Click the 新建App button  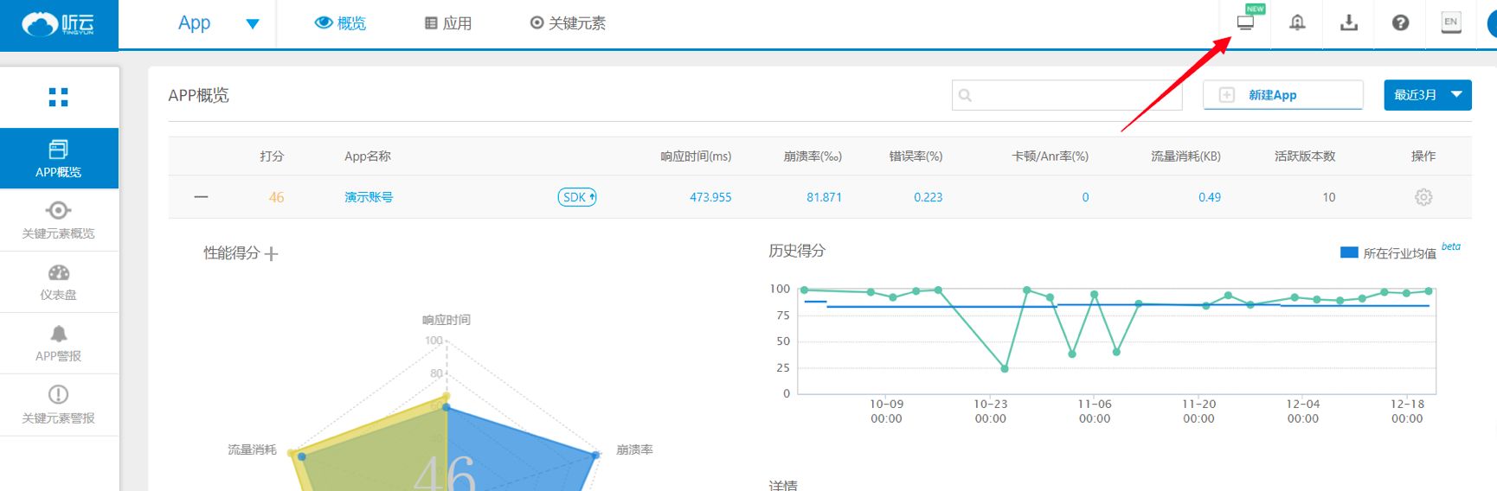coord(1283,95)
